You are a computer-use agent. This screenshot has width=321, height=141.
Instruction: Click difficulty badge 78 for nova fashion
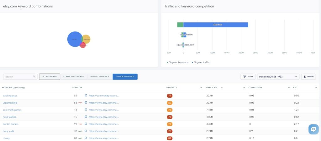pyautogui.click(x=170, y=117)
